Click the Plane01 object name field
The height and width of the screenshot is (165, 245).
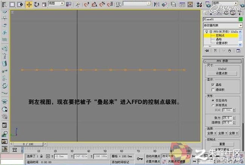[x=220, y=19]
